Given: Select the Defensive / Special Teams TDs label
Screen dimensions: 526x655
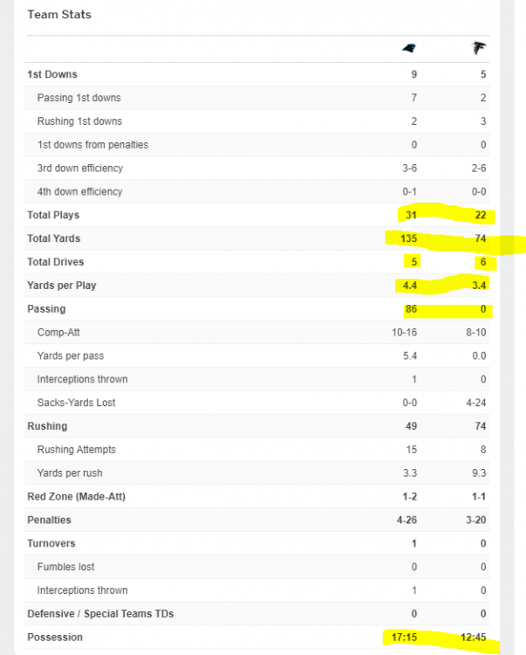Looking at the screenshot, I should (99, 614).
